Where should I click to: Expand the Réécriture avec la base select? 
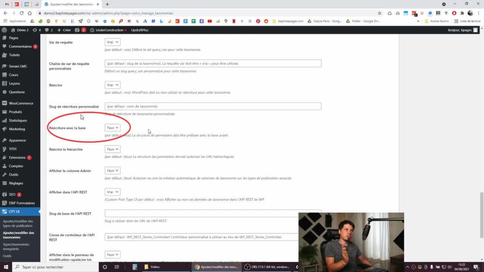[113, 128]
